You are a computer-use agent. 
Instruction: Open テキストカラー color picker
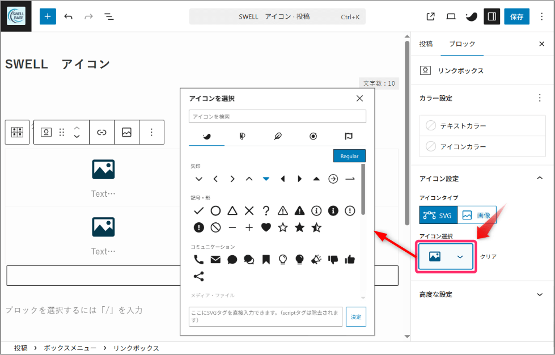(x=482, y=126)
